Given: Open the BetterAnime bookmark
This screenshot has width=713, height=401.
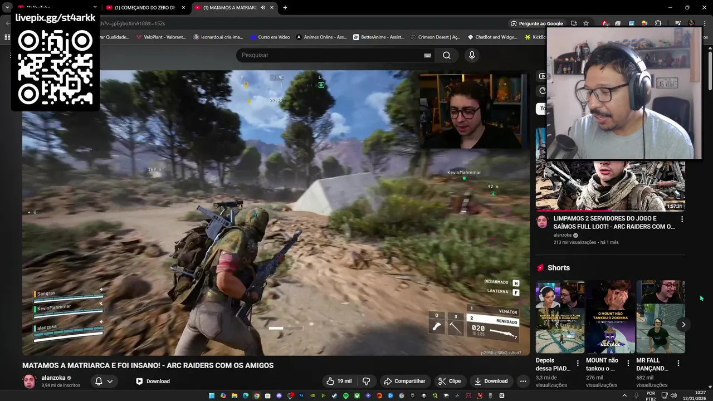Looking at the screenshot, I should click(378, 37).
